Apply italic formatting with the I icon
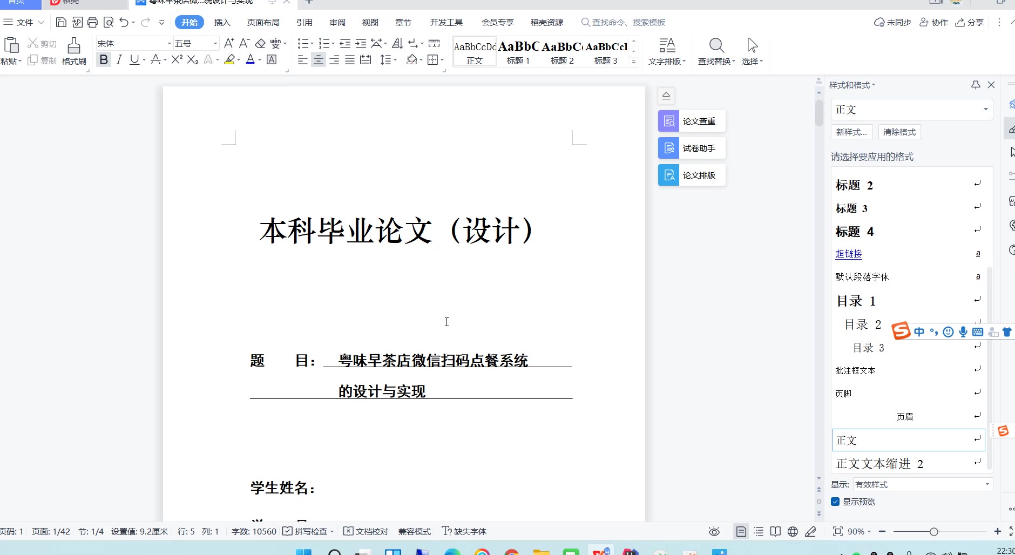This screenshot has height=555, width=1015. 119,60
